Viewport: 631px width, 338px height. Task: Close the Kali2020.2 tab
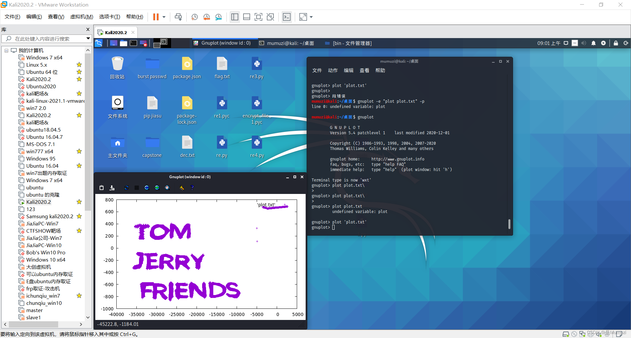click(133, 32)
